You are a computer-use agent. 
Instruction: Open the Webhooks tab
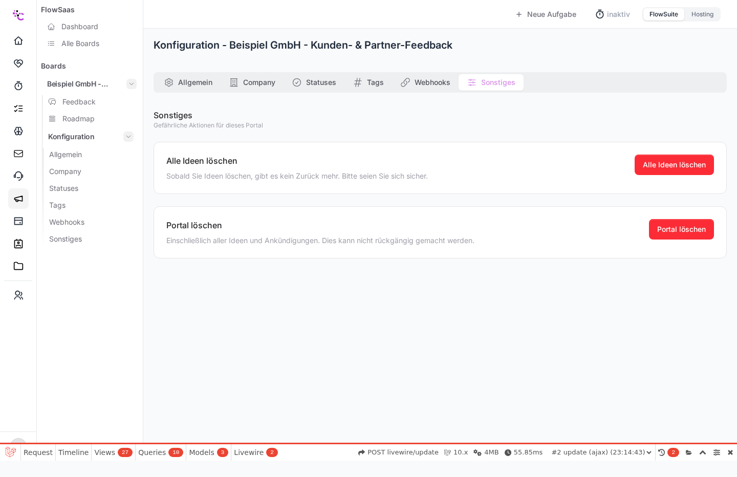[x=425, y=82]
